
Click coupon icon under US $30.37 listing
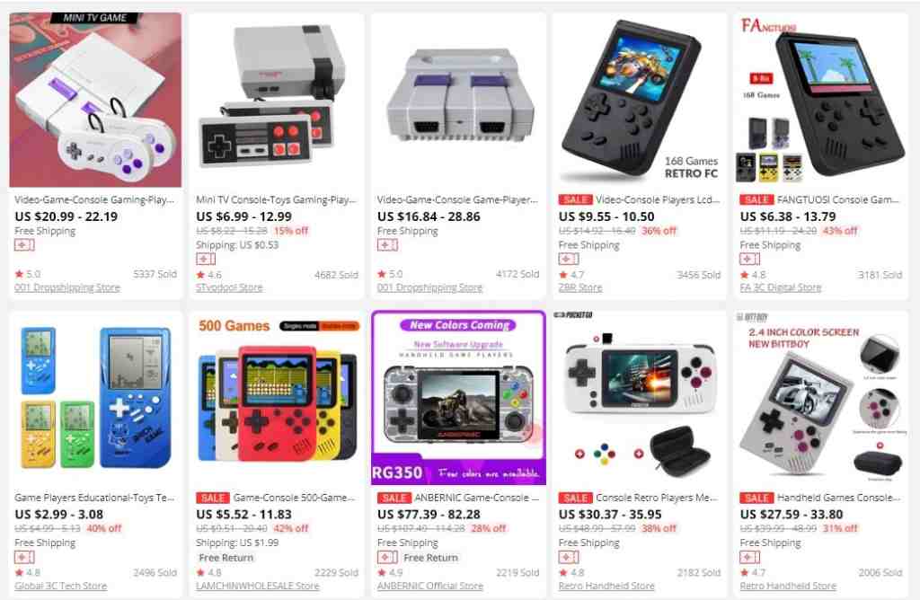568,557
